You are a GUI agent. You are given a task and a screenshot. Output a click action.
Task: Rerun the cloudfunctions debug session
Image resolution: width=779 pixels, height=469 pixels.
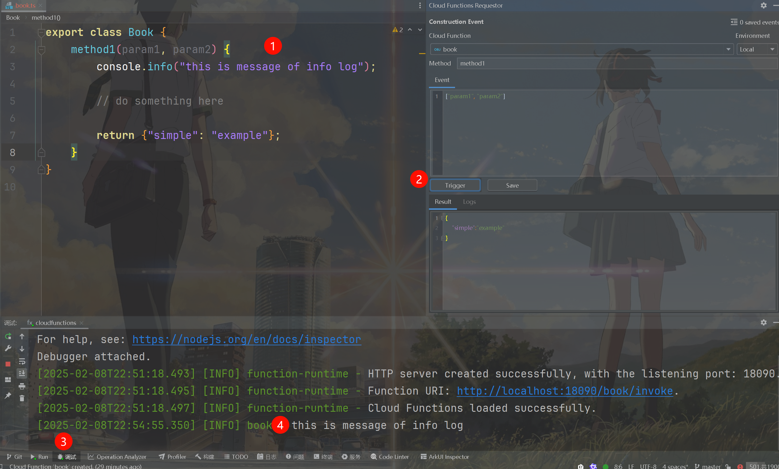coord(8,336)
